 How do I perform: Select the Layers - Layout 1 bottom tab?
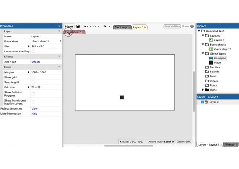209,145
